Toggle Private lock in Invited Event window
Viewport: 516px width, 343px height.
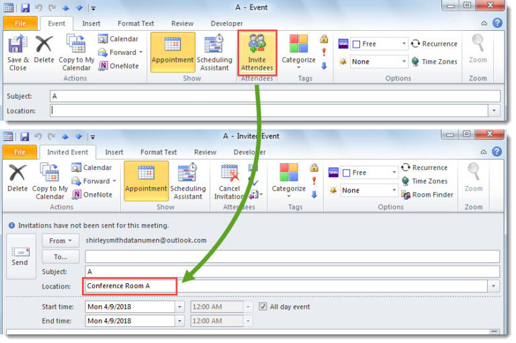314,168
